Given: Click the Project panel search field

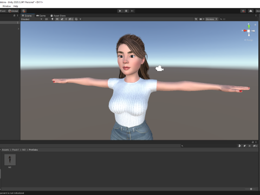Looking at the screenshot, I should [x=209, y=146].
